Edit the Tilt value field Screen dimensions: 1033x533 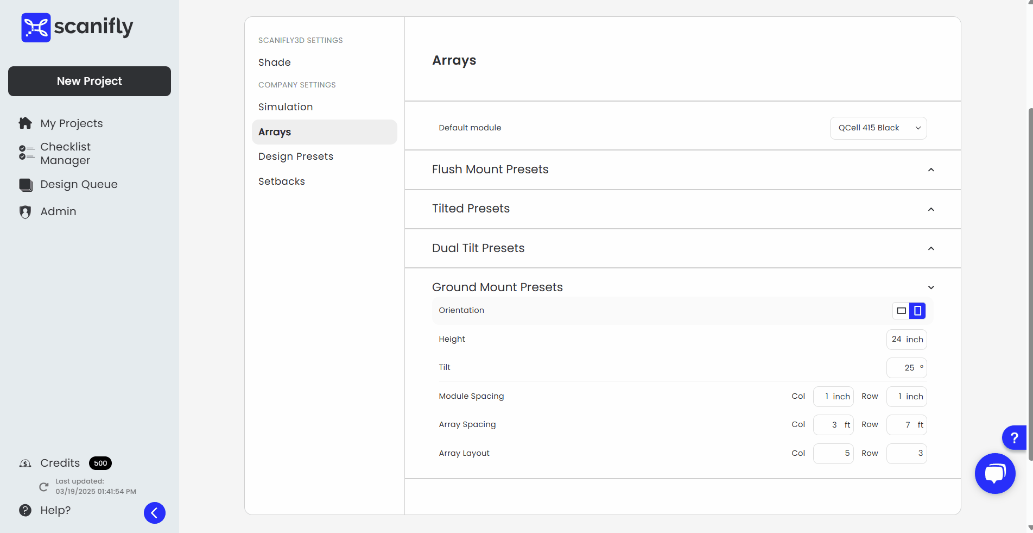pyautogui.click(x=905, y=367)
